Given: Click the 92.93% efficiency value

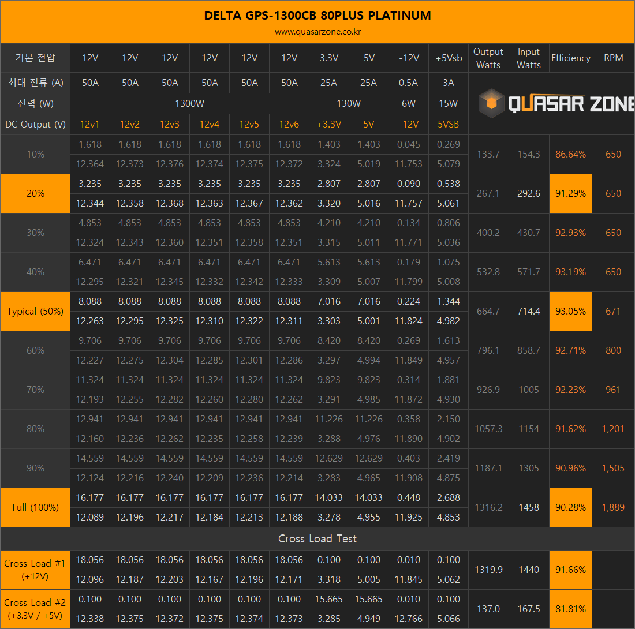Looking at the screenshot, I should pyautogui.click(x=570, y=233).
